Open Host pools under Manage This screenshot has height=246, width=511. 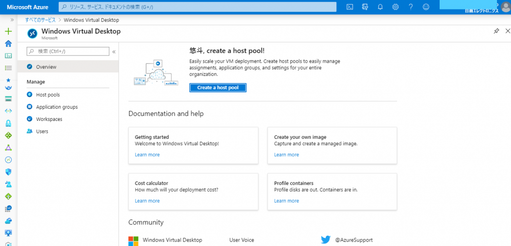coord(47,95)
